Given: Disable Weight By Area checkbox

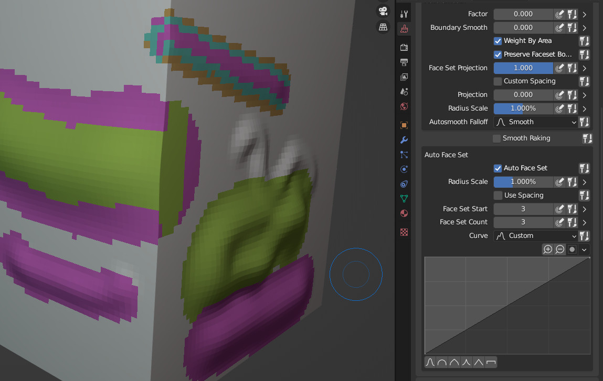Looking at the screenshot, I should pos(498,41).
